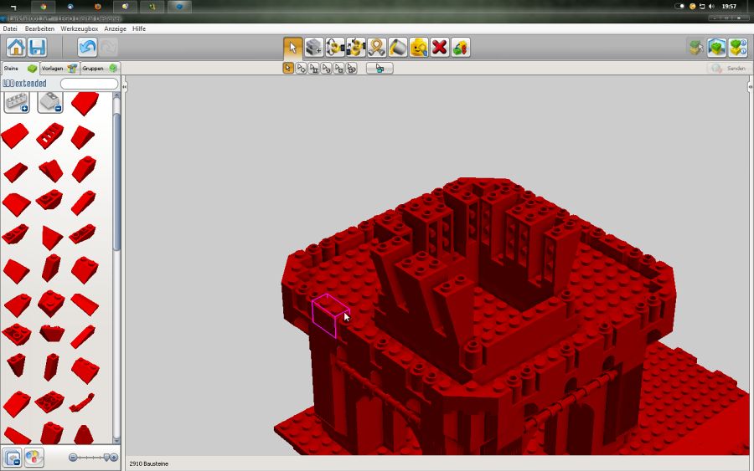Save the model with the floppy disk icon
Viewport: 754px width, 471px height.
click(37, 47)
